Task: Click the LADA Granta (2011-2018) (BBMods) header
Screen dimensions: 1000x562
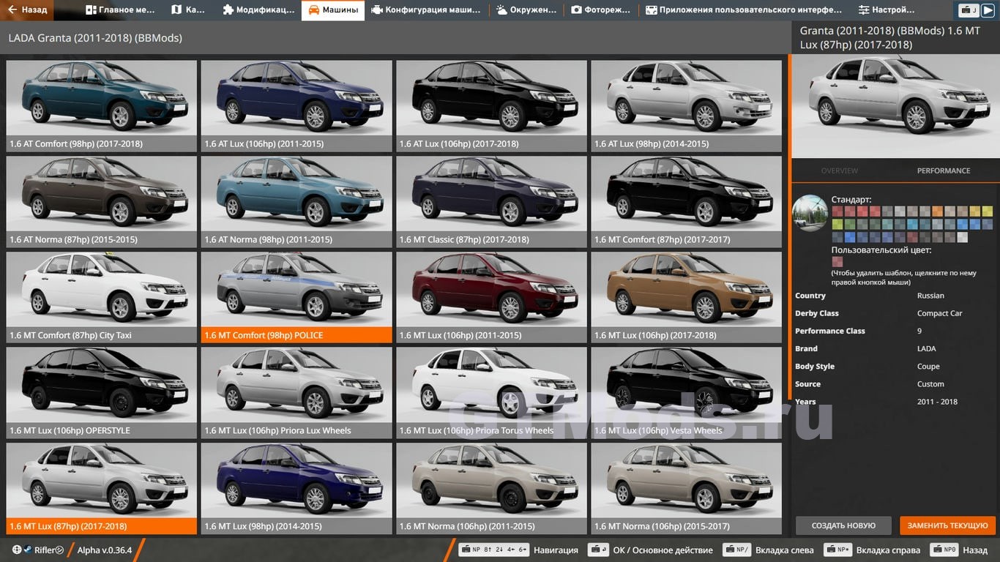Action: click(95, 38)
